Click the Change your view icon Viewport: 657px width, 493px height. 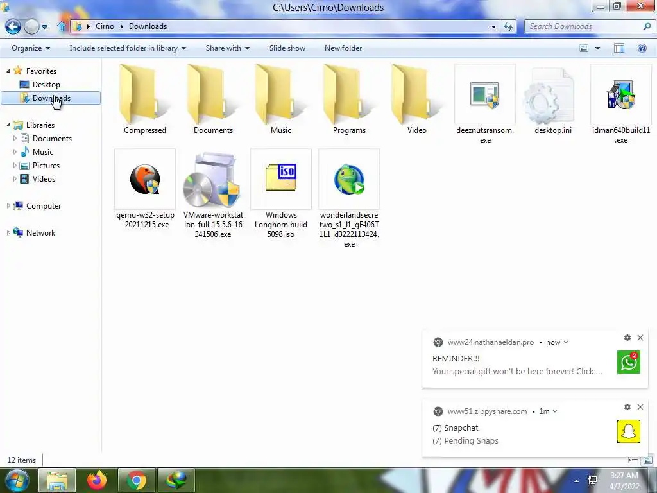click(x=584, y=48)
